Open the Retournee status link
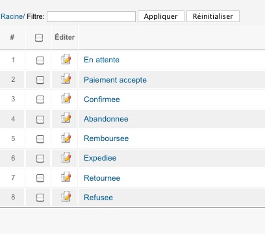The image size is (265, 234). click(x=102, y=178)
